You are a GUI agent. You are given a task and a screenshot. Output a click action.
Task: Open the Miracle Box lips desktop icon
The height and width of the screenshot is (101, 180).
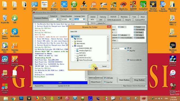(123, 6)
